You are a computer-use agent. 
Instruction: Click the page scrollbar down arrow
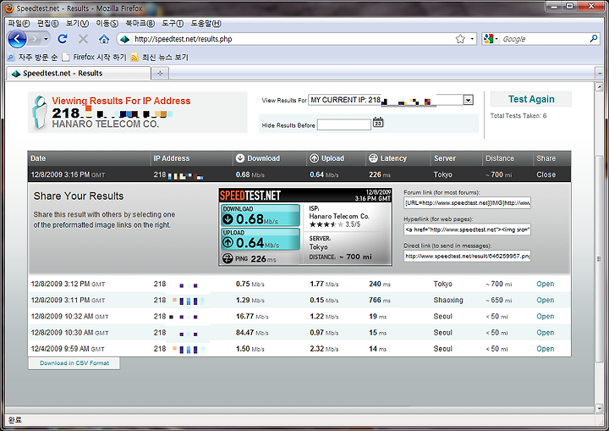coord(600,408)
